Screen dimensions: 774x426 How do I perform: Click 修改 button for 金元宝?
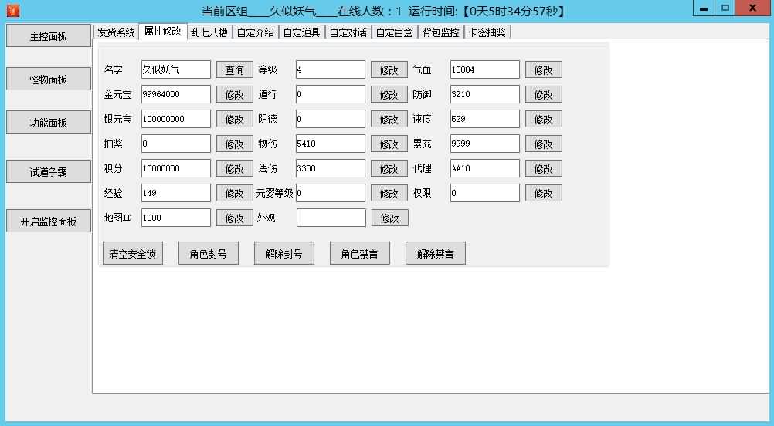click(x=235, y=94)
